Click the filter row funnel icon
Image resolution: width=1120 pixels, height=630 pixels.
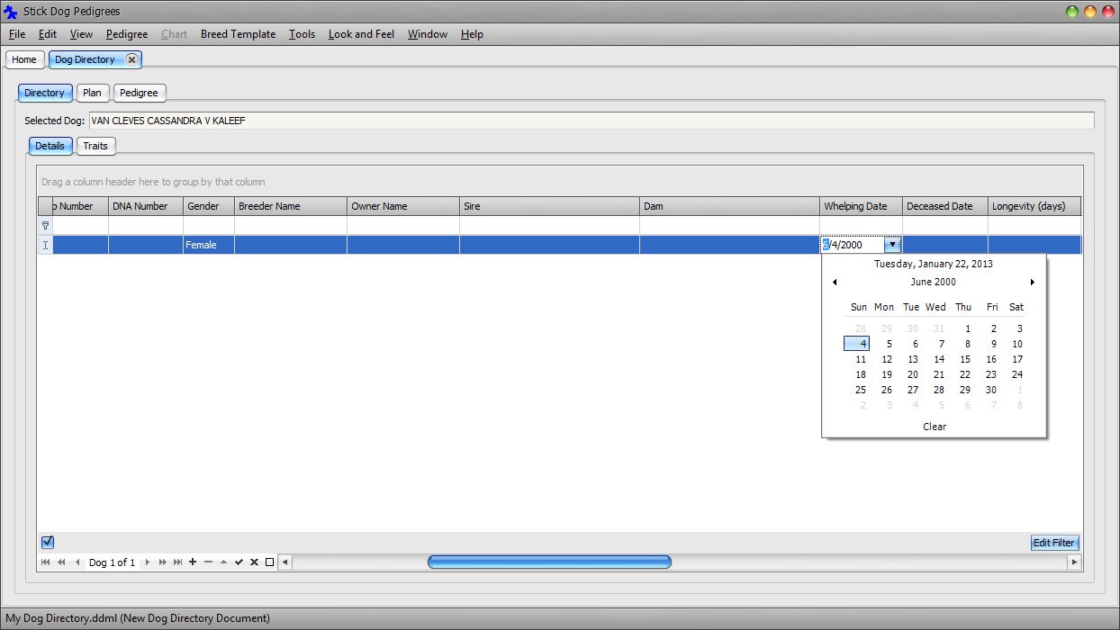(x=45, y=226)
